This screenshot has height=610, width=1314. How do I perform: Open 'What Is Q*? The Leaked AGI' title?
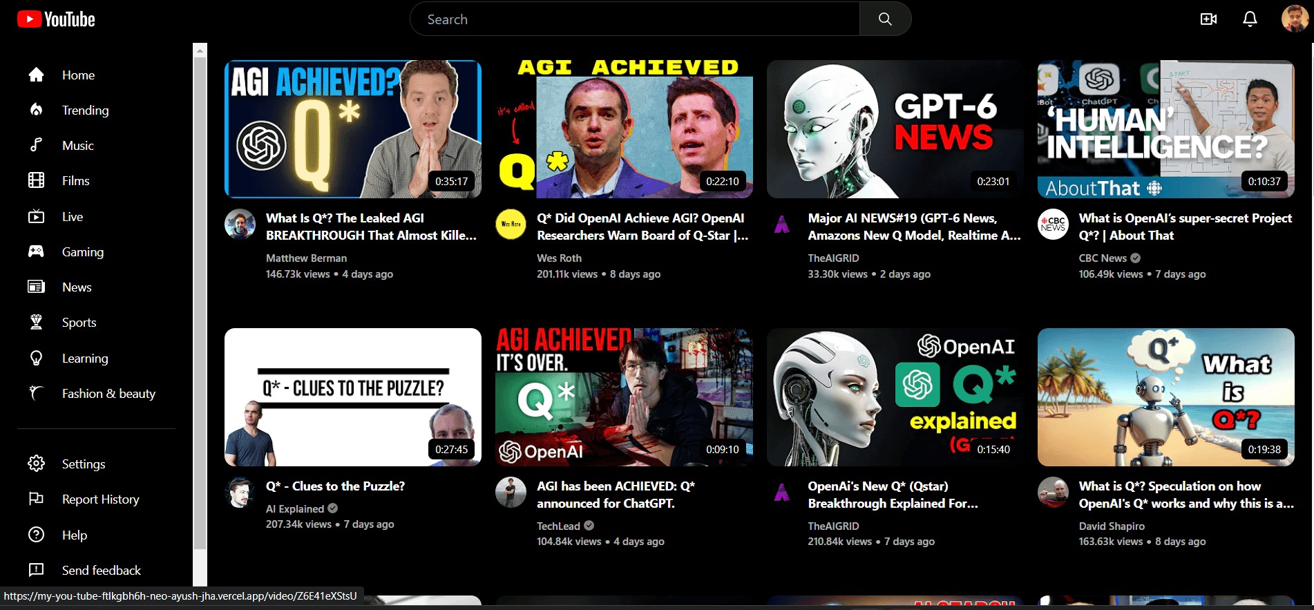[371, 227]
